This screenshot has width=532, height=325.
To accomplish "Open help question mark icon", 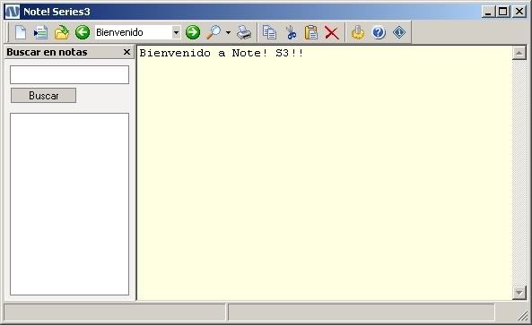I will 379,32.
